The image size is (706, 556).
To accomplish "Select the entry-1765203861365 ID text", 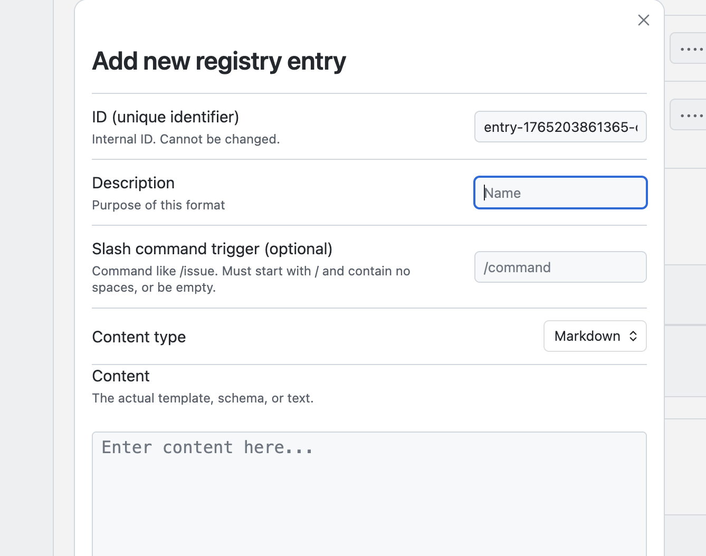I will point(560,127).
